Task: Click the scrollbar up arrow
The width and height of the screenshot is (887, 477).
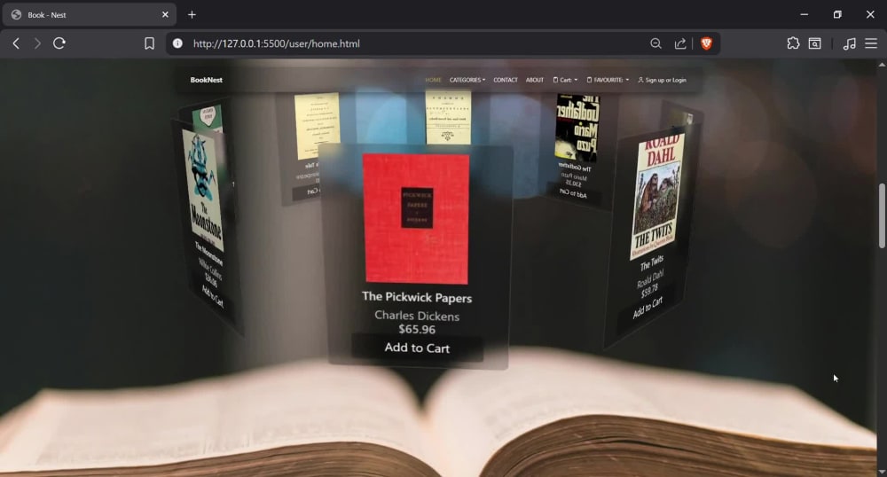Action: pyautogui.click(x=882, y=65)
